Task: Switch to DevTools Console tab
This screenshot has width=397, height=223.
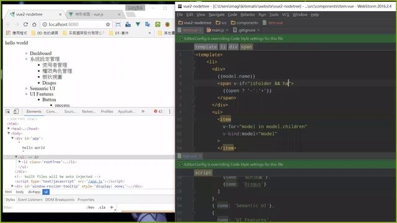Action: tap(51, 111)
